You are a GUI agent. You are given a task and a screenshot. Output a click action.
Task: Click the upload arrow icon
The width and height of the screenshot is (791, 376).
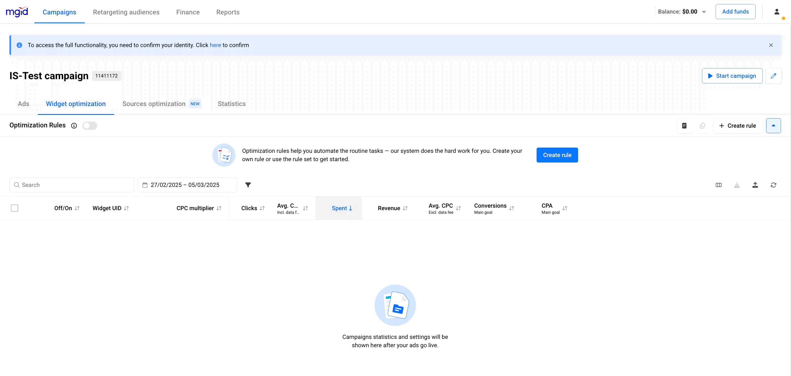755,185
